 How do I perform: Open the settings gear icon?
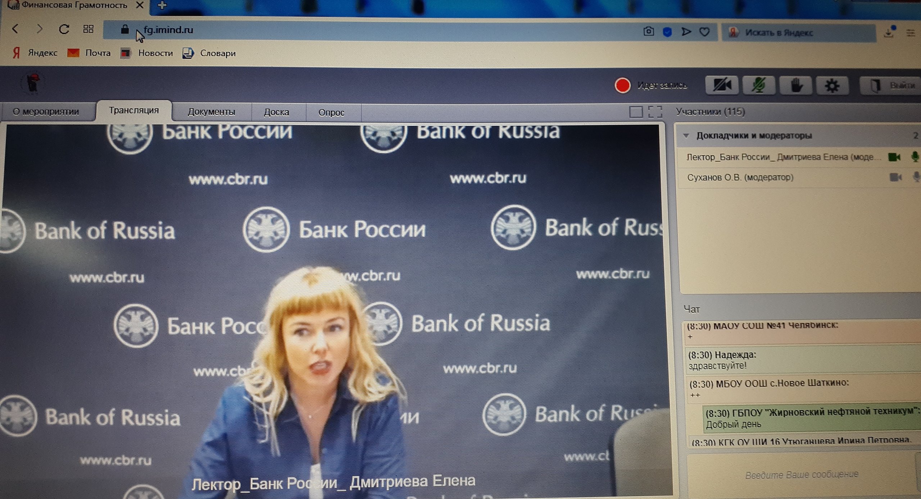point(832,86)
